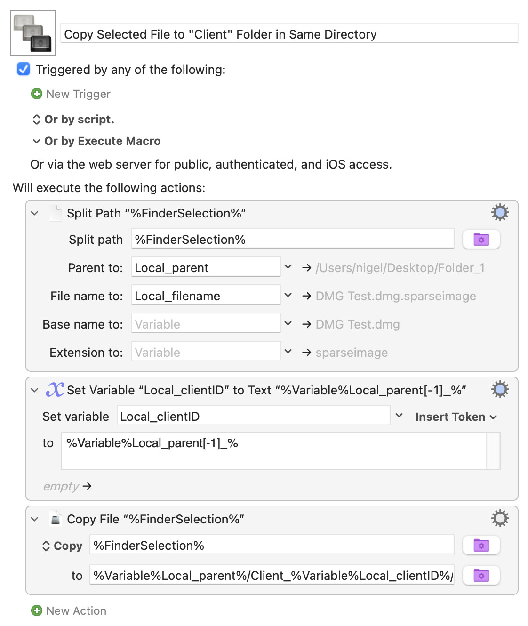Viewport: 528px width, 626px height.
Task: Toggle the 'Triggered by any of the following' checkbox
Action: point(24,70)
